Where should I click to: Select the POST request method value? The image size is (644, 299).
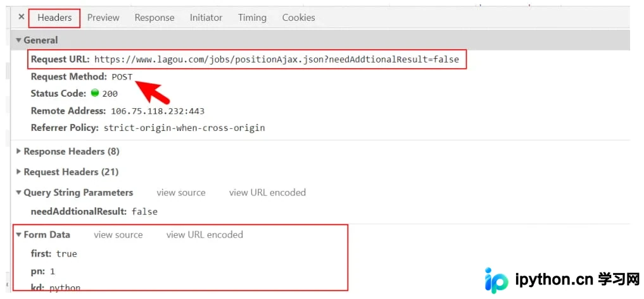(x=122, y=76)
